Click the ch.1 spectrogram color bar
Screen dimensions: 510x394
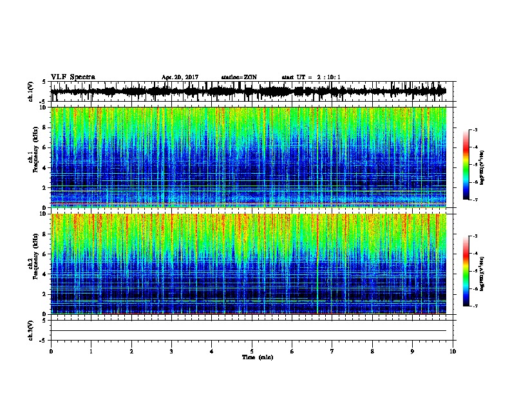(466, 165)
